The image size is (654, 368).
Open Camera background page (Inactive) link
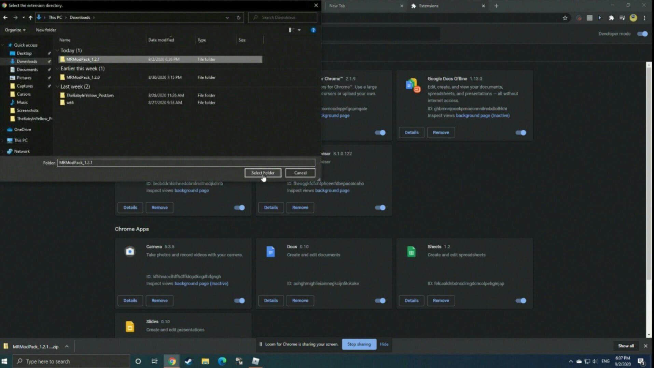point(201,283)
